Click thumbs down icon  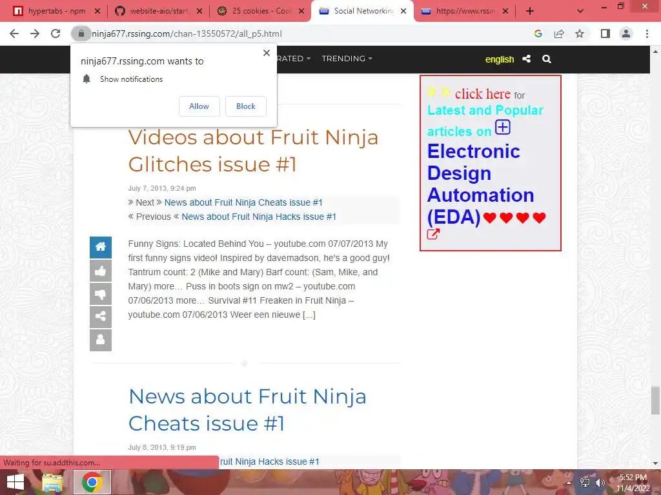coord(100,294)
